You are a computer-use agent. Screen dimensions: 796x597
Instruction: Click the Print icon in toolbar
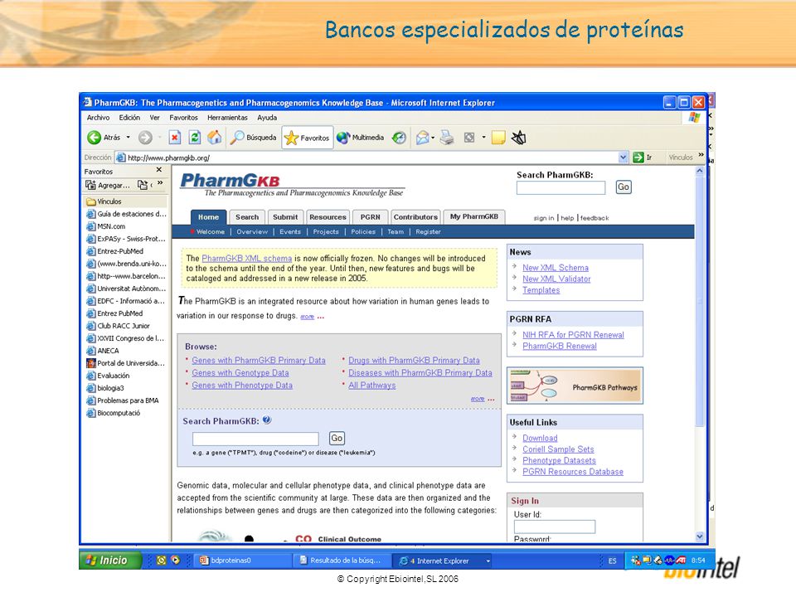click(447, 138)
